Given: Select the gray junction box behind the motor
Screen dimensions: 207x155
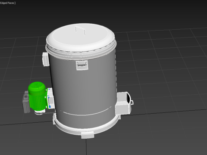Looking at the screenshot, I should pyautogui.click(x=26, y=102).
